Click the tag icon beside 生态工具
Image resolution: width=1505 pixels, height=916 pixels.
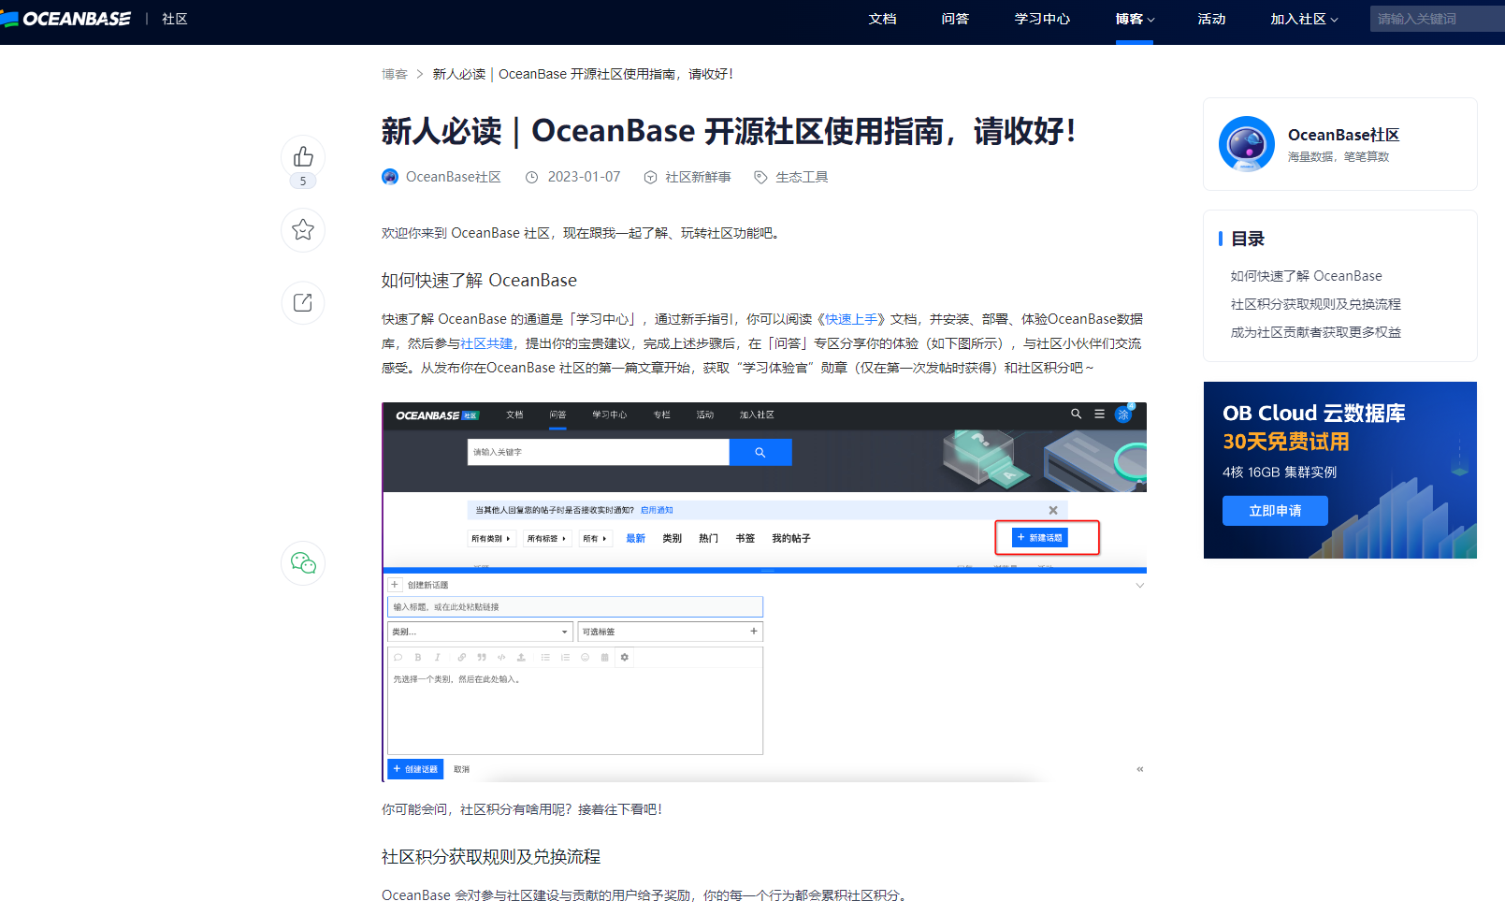(760, 177)
